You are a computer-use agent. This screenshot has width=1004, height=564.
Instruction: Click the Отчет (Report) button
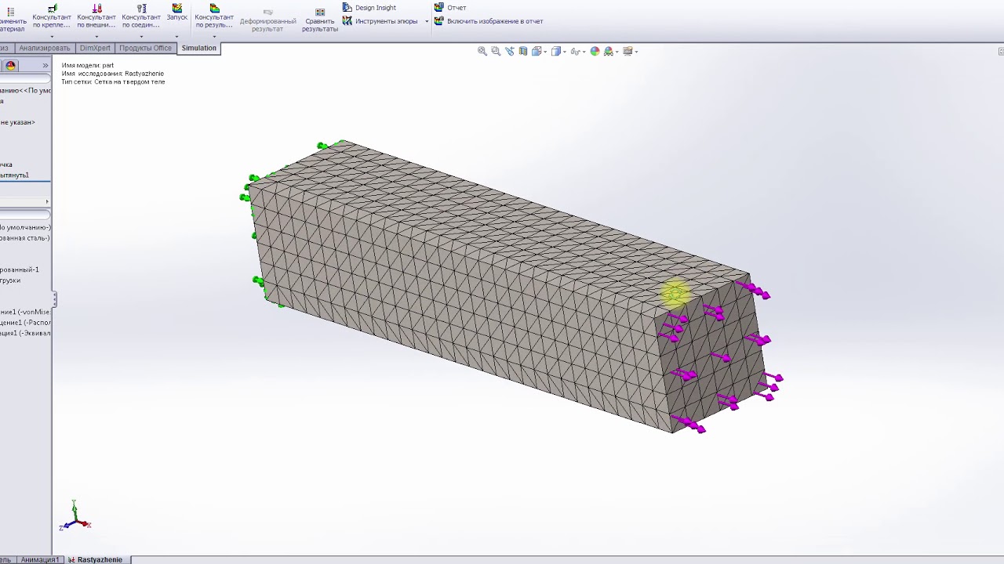point(450,8)
